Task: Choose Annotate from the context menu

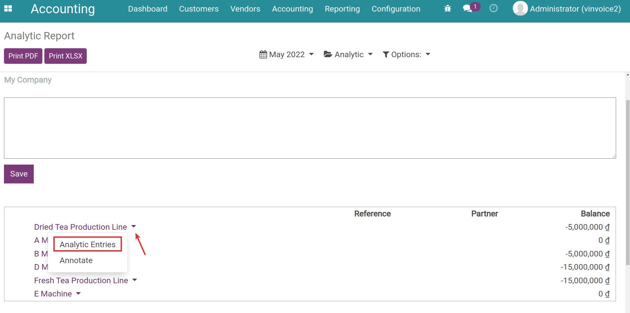Action: point(76,260)
